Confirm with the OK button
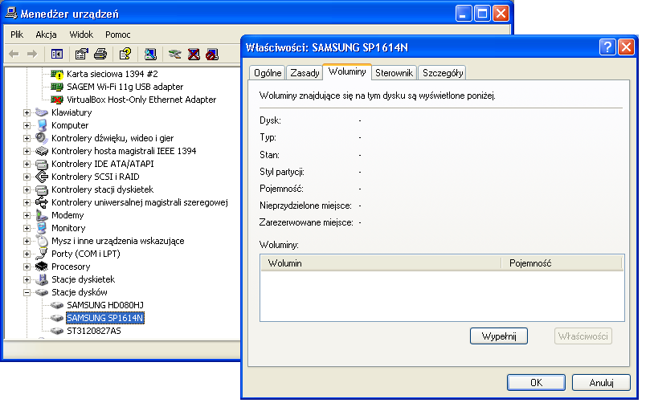646x407 pixels. [x=536, y=383]
